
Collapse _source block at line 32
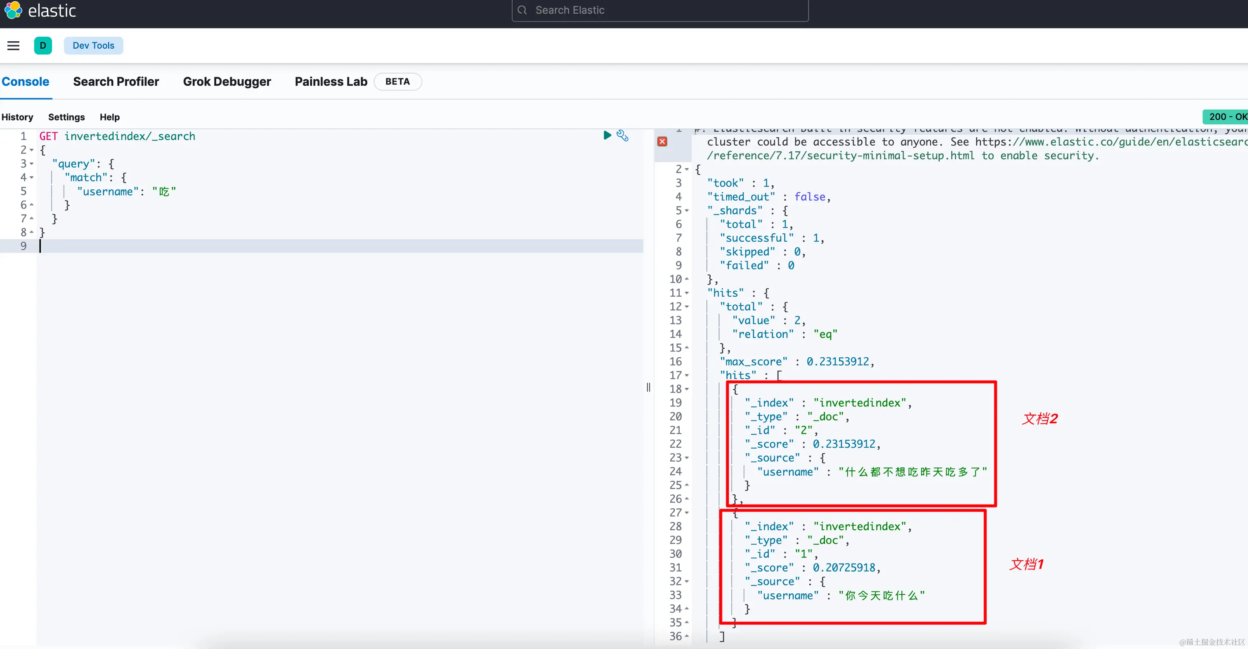(x=686, y=581)
